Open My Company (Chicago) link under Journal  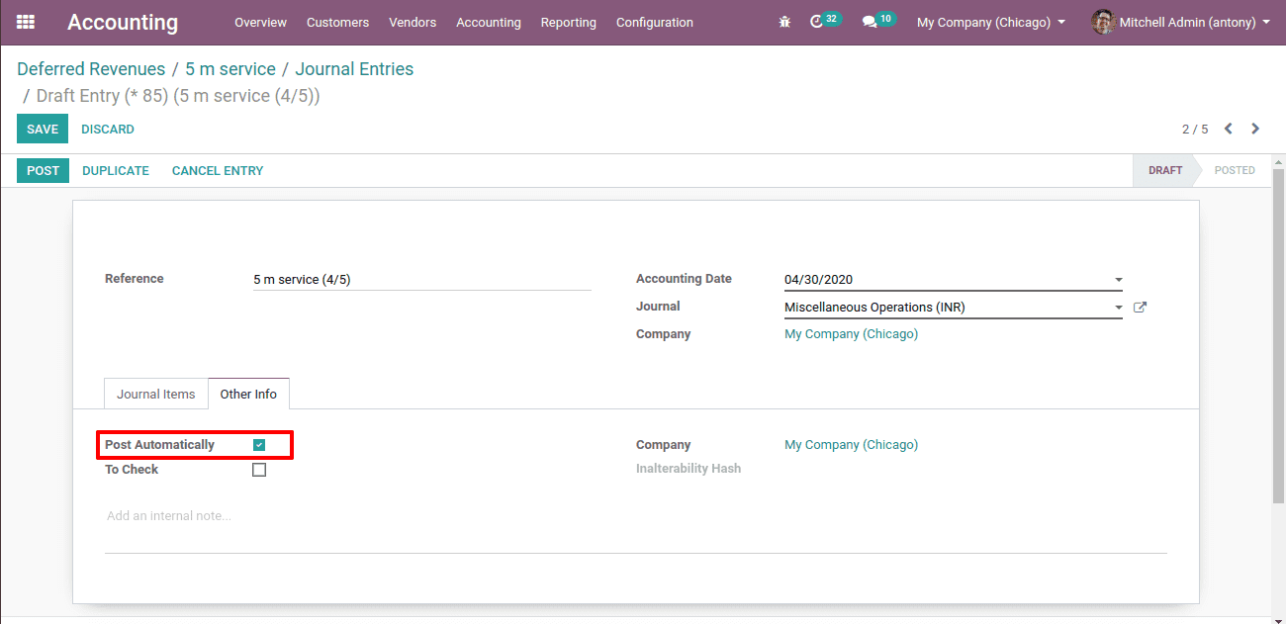(851, 334)
